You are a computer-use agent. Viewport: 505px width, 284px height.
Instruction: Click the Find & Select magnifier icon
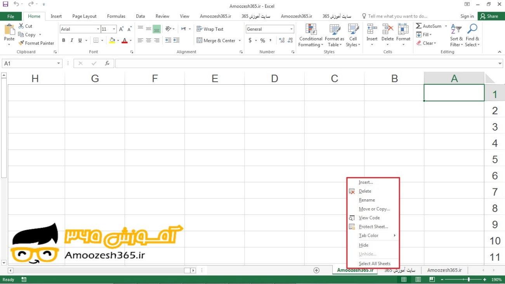[x=472, y=30]
